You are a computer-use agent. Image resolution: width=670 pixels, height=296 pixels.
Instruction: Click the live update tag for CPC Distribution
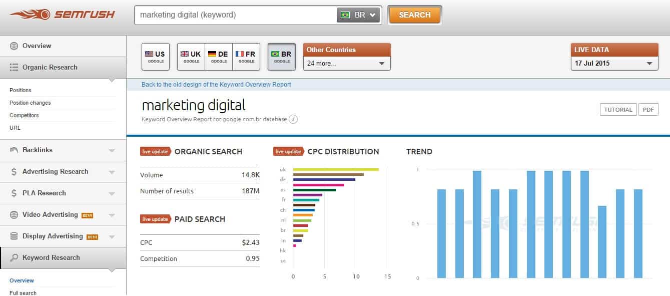289,151
